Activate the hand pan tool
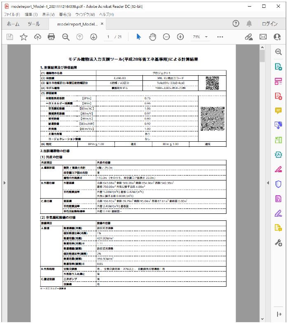 152,37
